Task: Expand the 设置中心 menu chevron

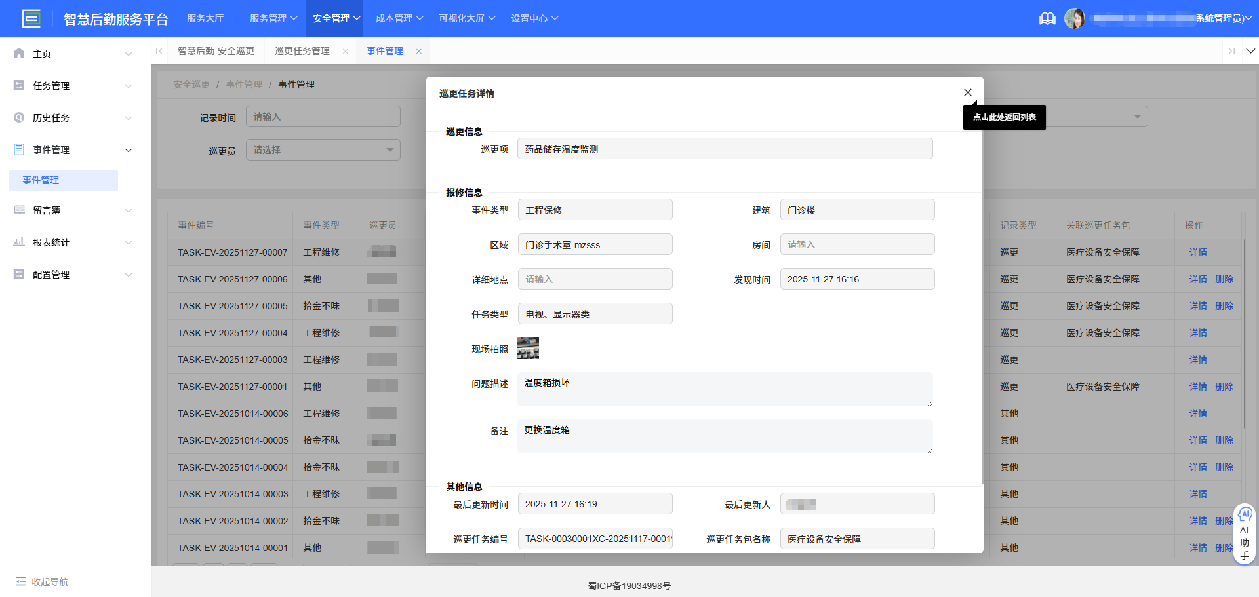Action: (556, 18)
